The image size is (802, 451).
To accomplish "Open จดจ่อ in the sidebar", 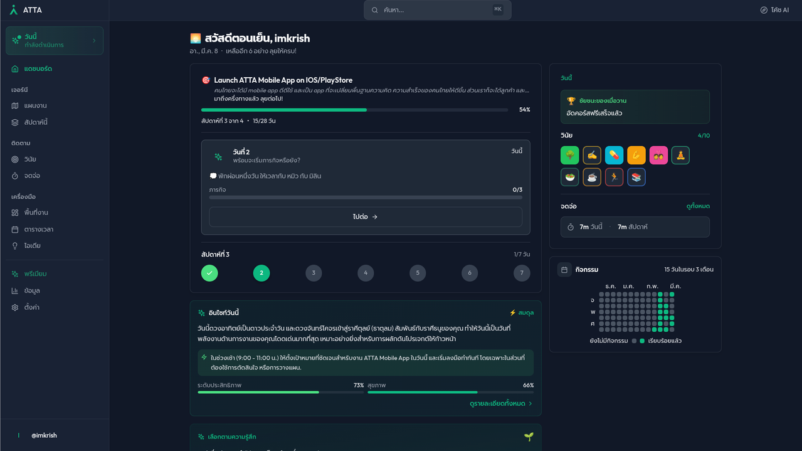I will 55,176.
